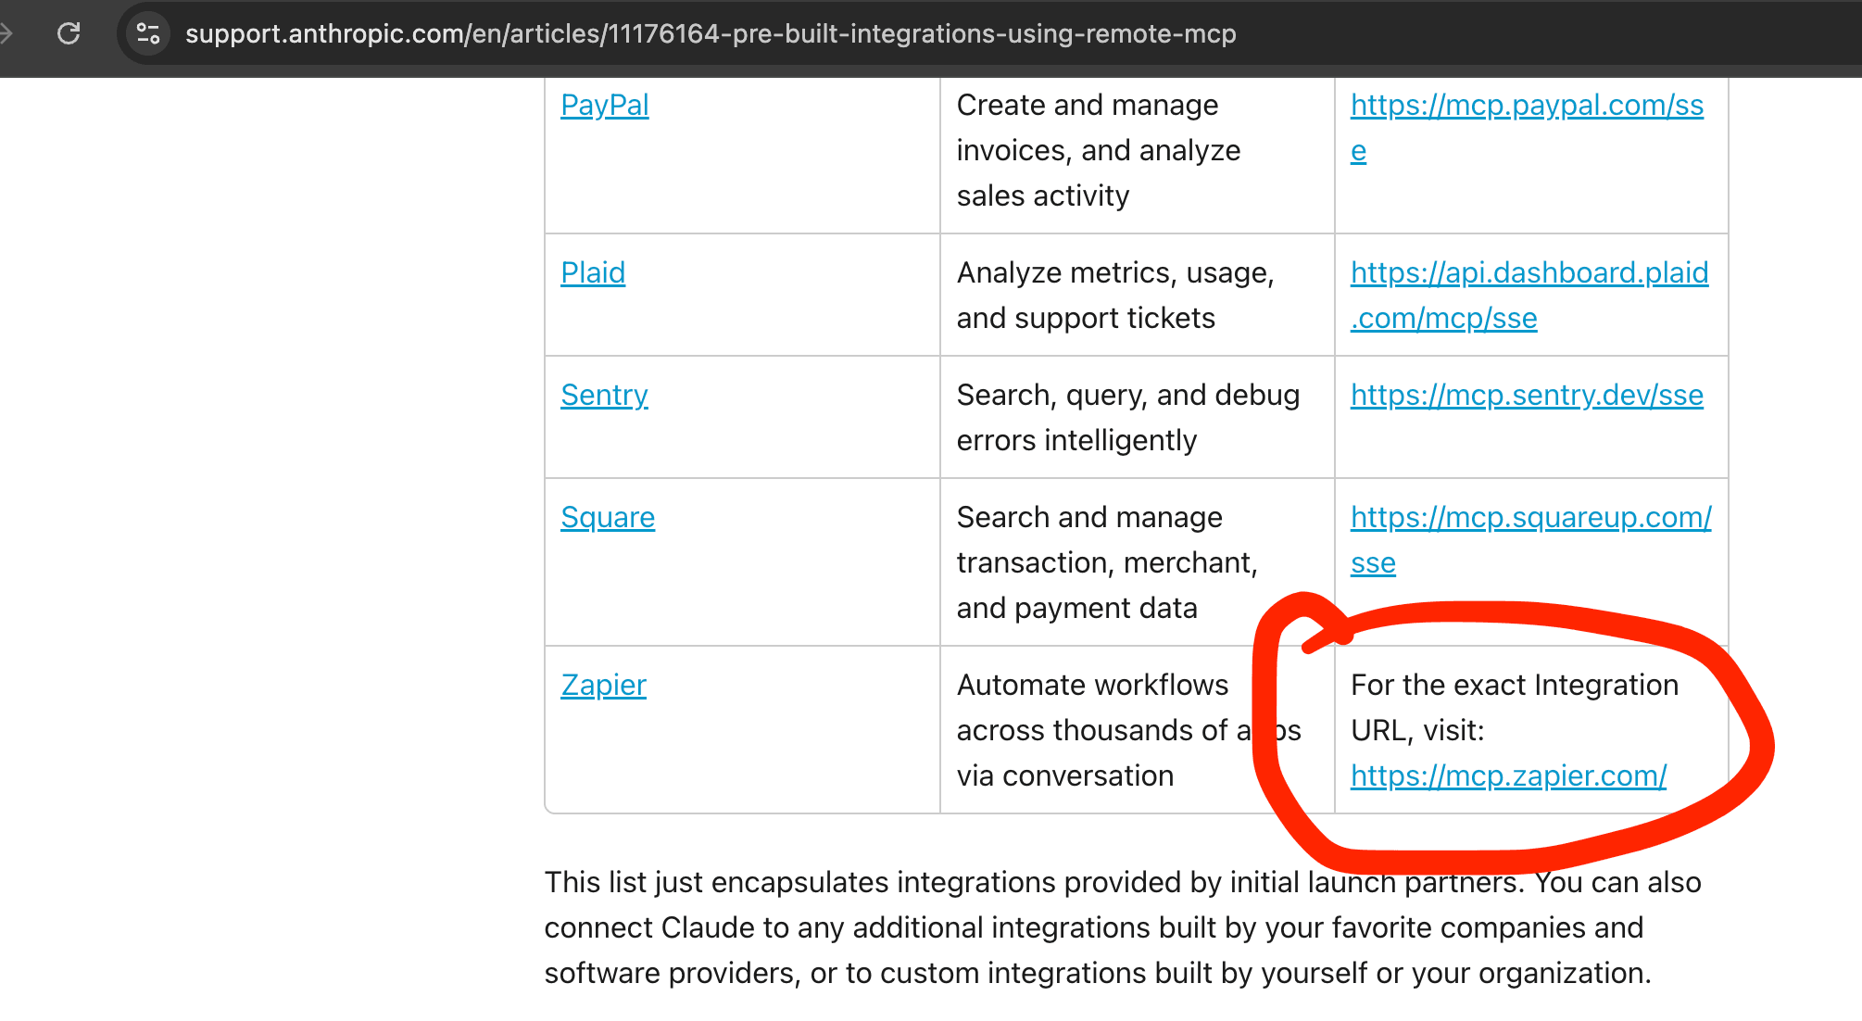Visit the mcp.squareup.com/sse URL

pyautogui.click(x=1530, y=539)
